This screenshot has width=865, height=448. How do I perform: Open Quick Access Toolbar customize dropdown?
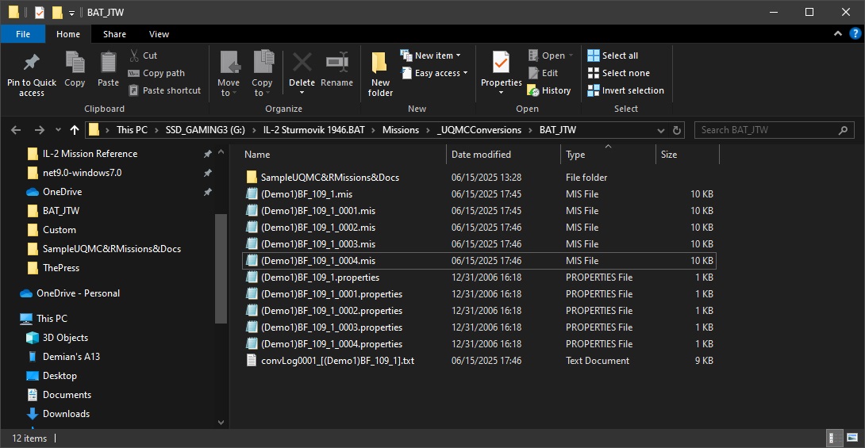pyautogui.click(x=71, y=13)
